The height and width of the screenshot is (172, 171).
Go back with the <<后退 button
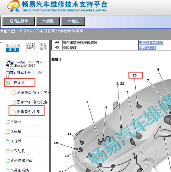[x=48, y=21]
